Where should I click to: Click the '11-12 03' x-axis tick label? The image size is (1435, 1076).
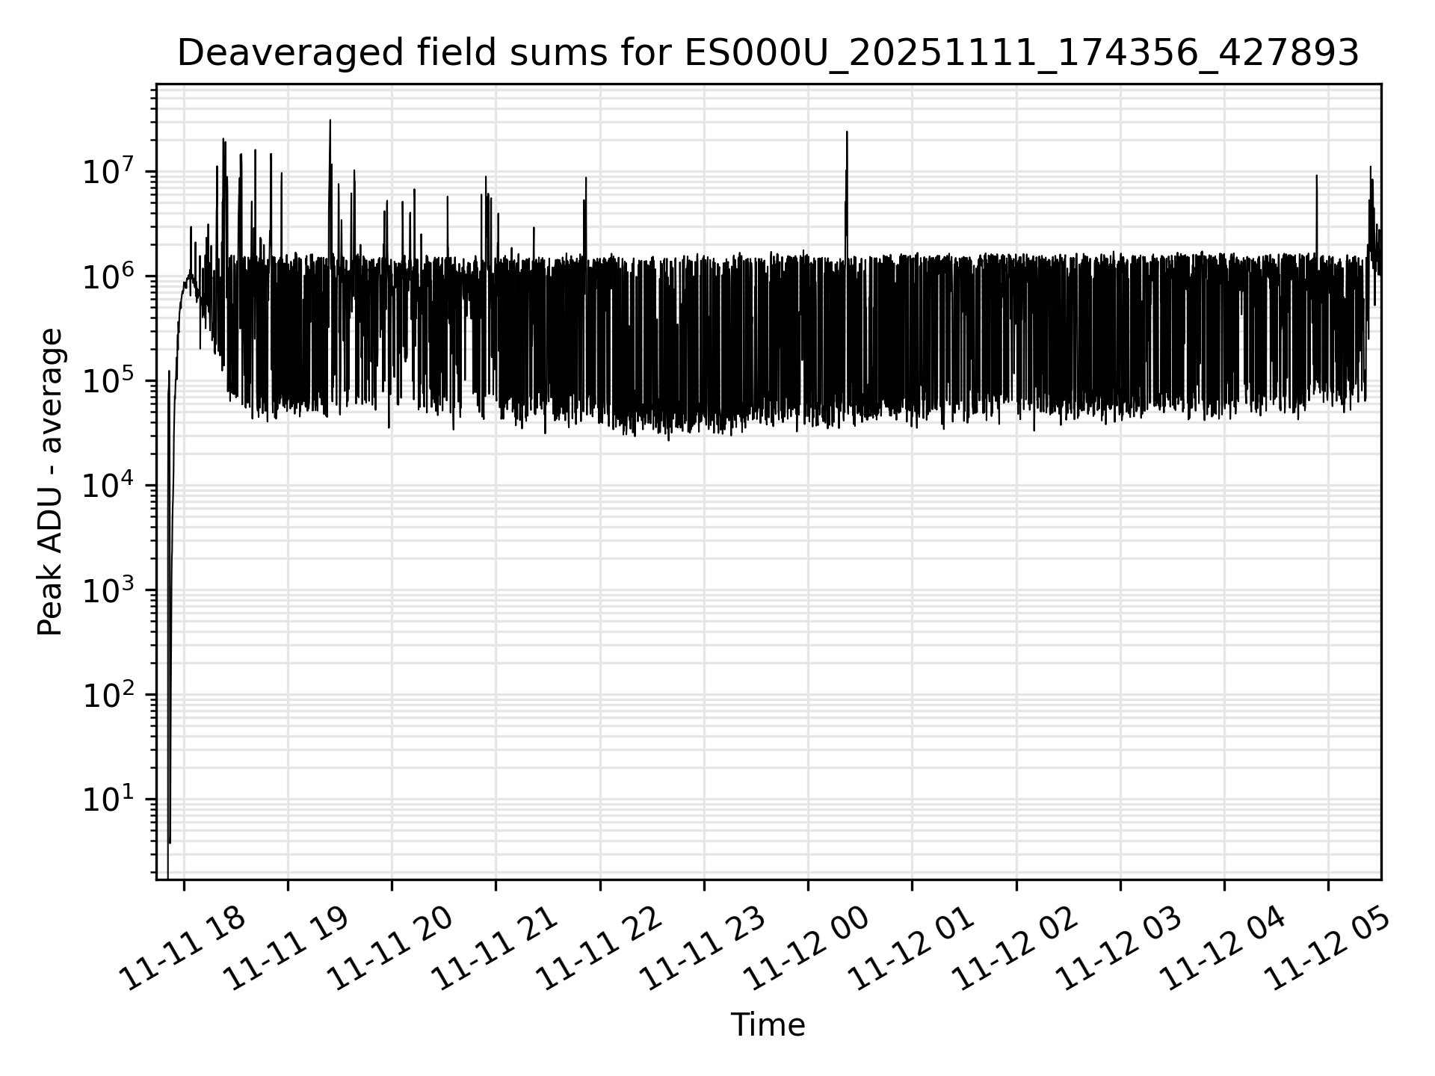[x=1119, y=949]
